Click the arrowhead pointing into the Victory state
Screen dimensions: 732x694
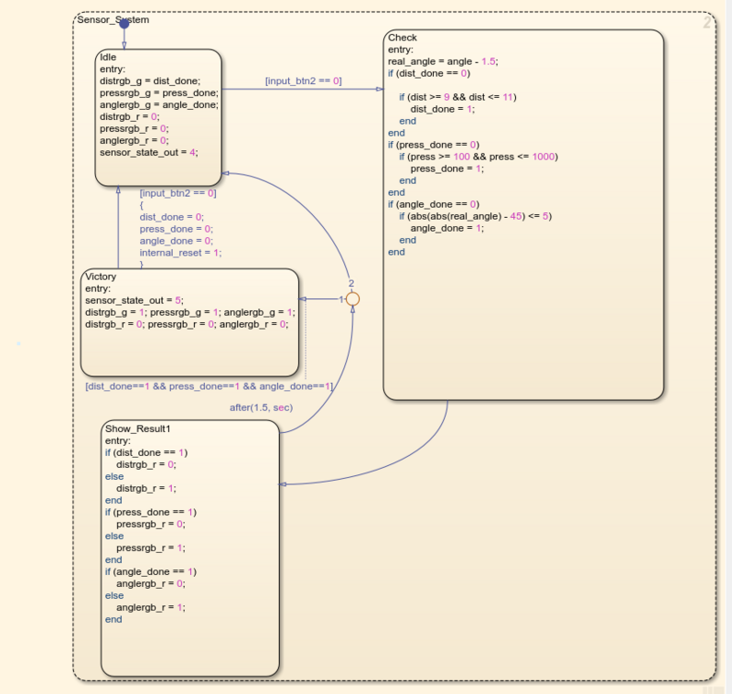tap(305, 299)
